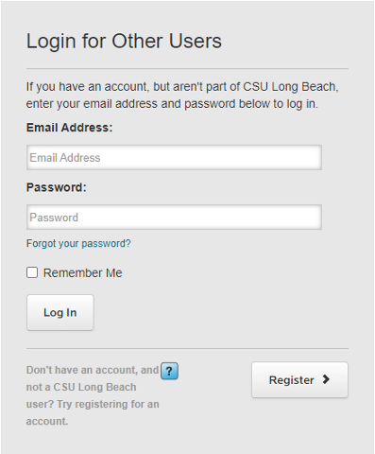
Task: Tick the Remember Me checkbox
Action: (x=32, y=272)
